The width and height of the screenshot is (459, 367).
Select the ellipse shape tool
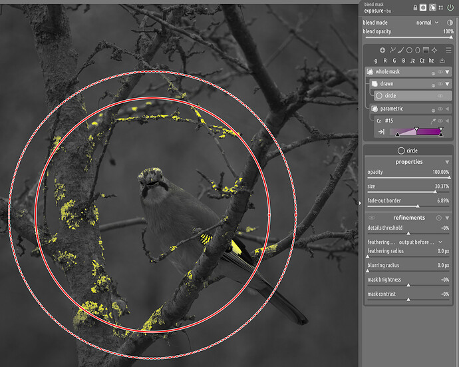tap(418, 50)
